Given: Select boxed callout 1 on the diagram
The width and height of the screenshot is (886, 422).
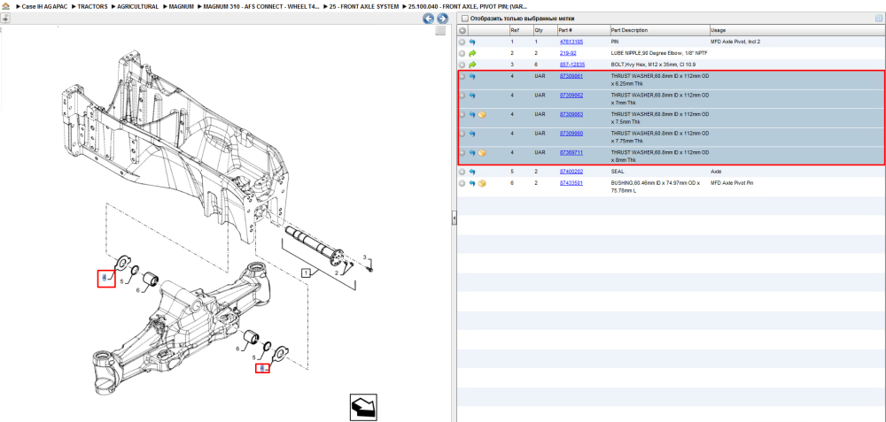Looking at the screenshot, I should [307, 273].
